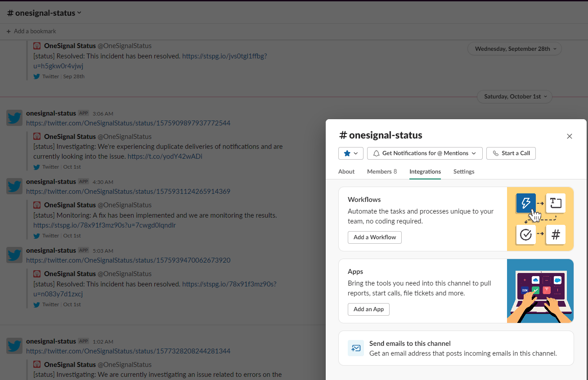Open the star channel dropdown
This screenshot has height=380, width=588.
351,153
